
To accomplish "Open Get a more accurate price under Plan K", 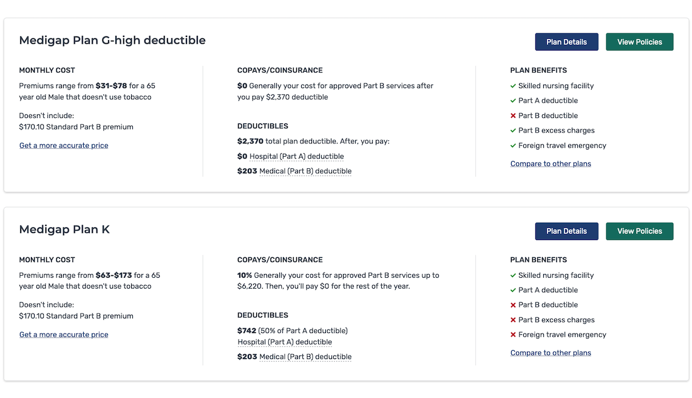I will pos(63,334).
